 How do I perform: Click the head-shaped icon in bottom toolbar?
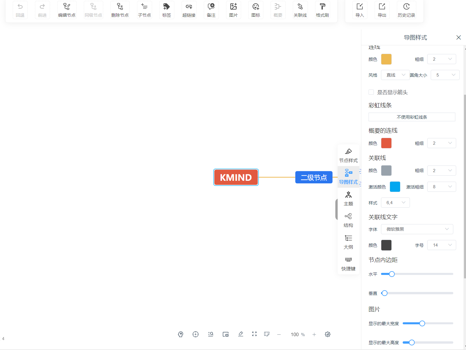click(181, 334)
